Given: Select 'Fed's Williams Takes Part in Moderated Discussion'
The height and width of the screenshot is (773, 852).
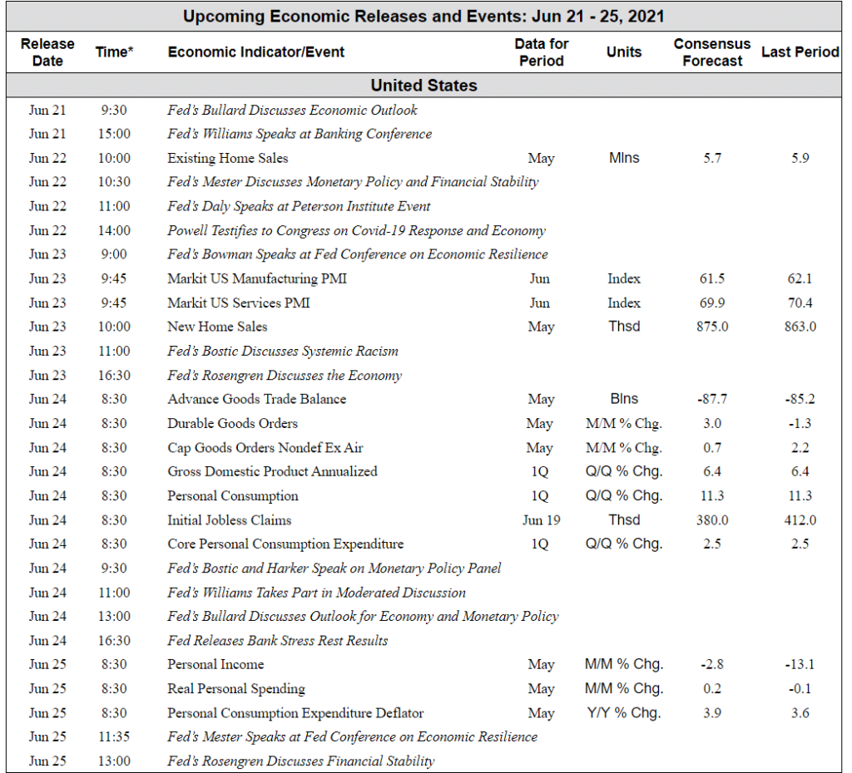Looking at the screenshot, I should [316, 593].
